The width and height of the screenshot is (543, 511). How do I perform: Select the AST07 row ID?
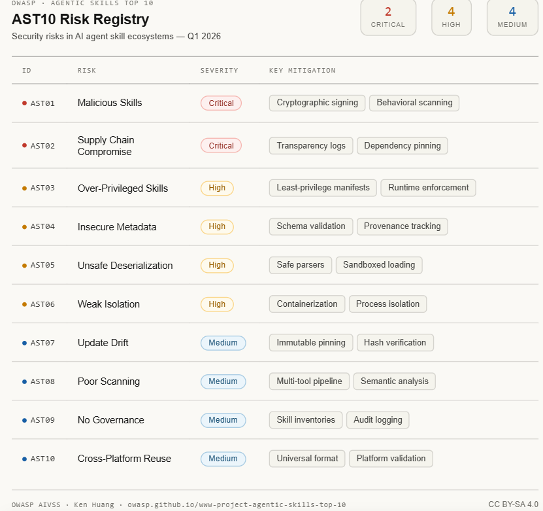pyautogui.click(x=42, y=343)
